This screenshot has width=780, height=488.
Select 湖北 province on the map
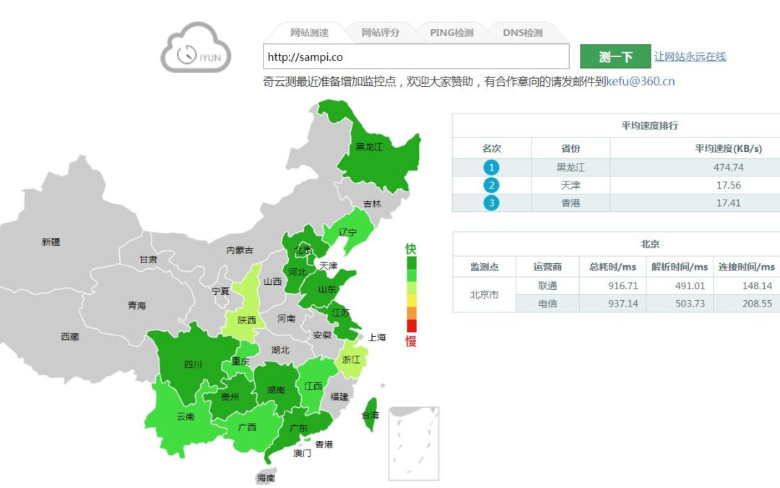click(280, 350)
